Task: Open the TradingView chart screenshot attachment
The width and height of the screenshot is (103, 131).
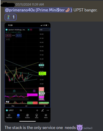Action: coord(28,72)
